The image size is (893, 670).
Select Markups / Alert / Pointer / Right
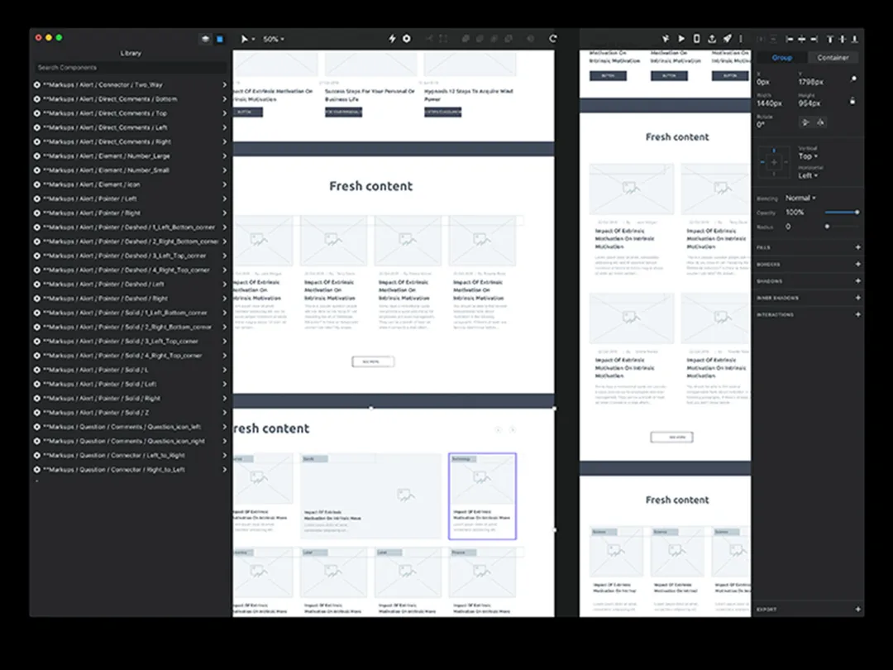point(130,213)
